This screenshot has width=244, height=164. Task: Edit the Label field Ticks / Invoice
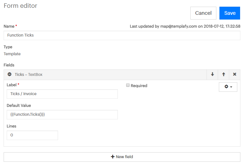point(62,94)
